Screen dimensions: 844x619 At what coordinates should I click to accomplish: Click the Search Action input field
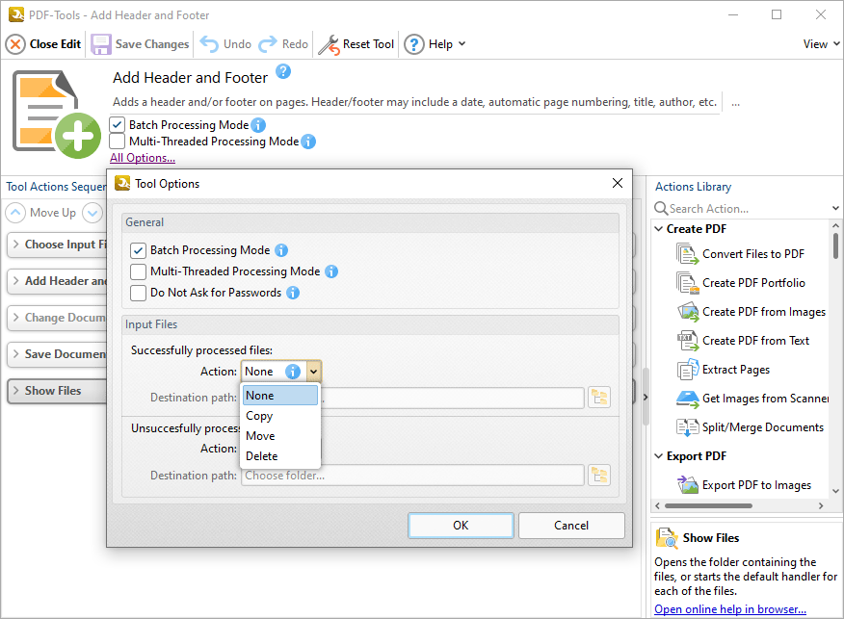(749, 208)
